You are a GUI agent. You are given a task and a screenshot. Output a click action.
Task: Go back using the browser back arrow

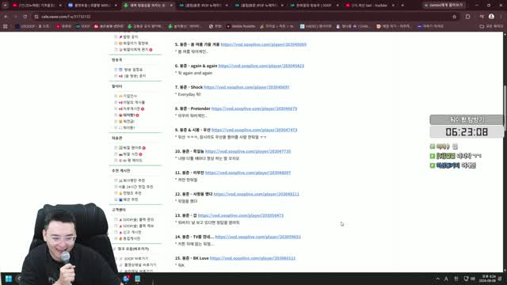click(x=6, y=17)
